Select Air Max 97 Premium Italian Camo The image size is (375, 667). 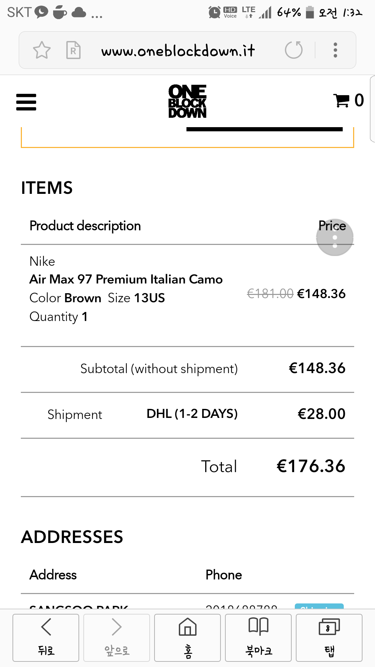pos(126,279)
